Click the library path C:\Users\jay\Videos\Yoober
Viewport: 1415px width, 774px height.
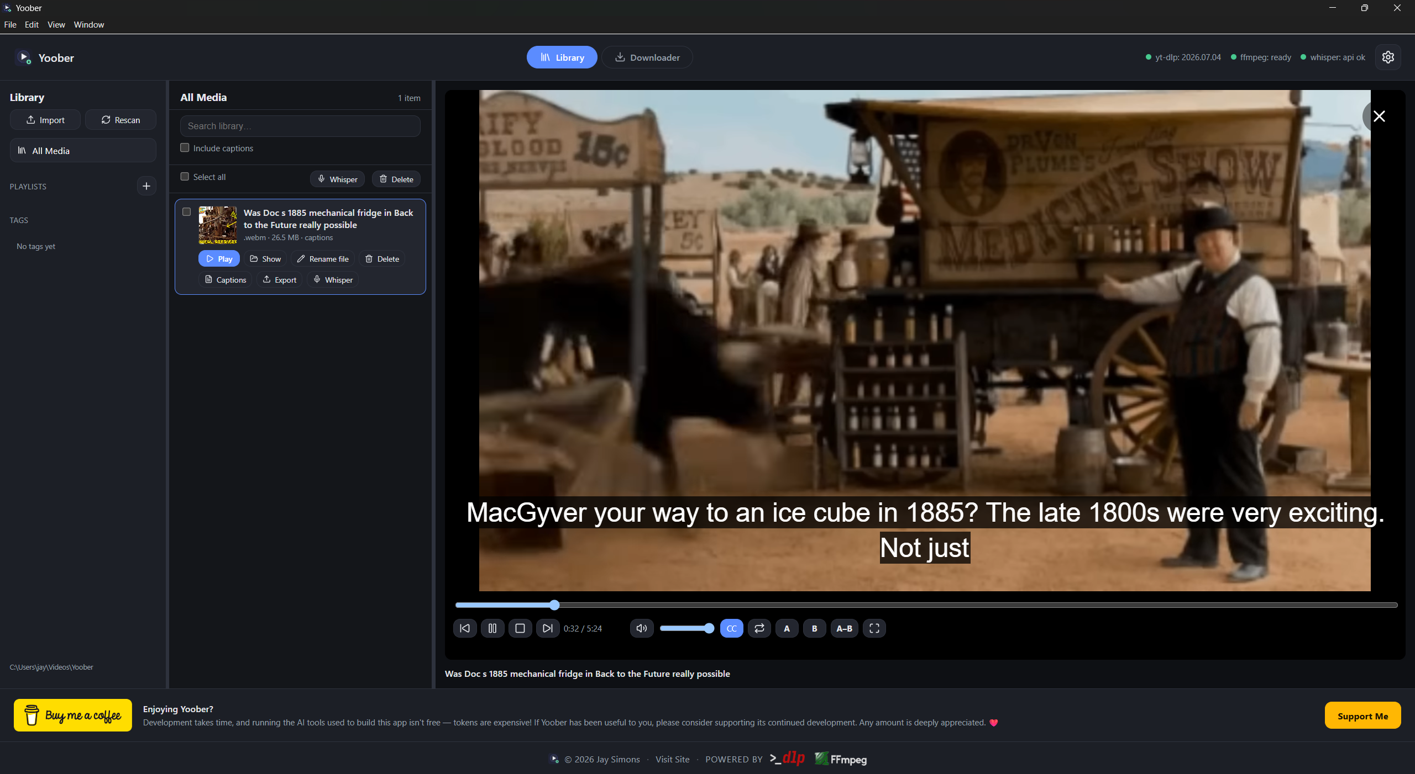[51, 667]
